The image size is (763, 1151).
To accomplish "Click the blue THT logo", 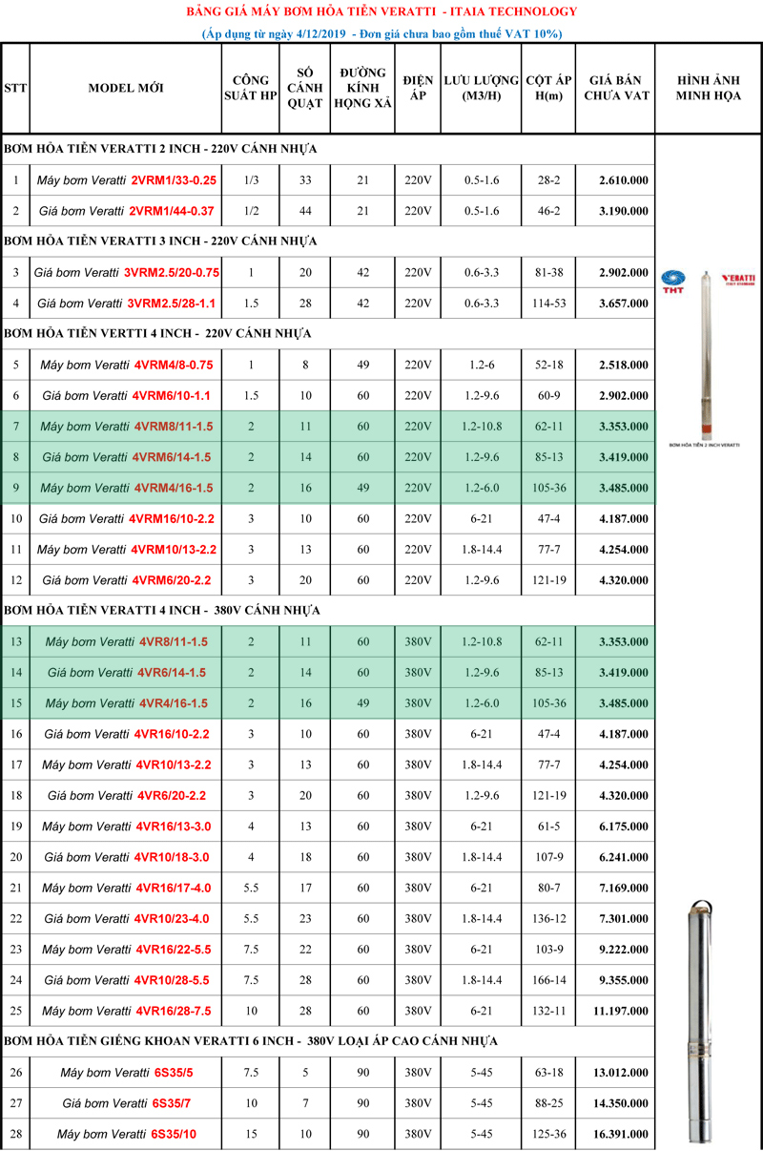I will [671, 277].
